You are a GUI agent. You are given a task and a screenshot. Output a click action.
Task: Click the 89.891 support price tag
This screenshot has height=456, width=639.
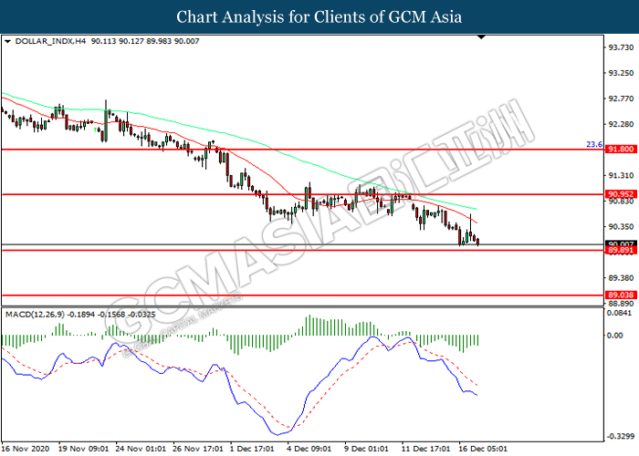point(621,250)
